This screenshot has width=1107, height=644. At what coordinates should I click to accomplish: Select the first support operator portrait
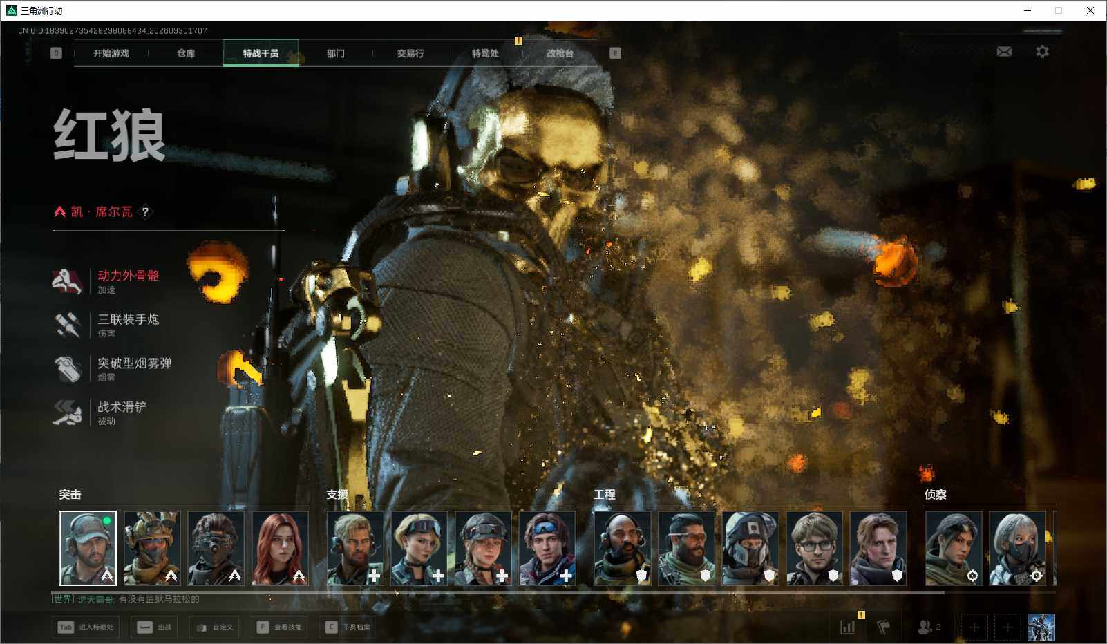pyautogui.click(x=354, y=549)
